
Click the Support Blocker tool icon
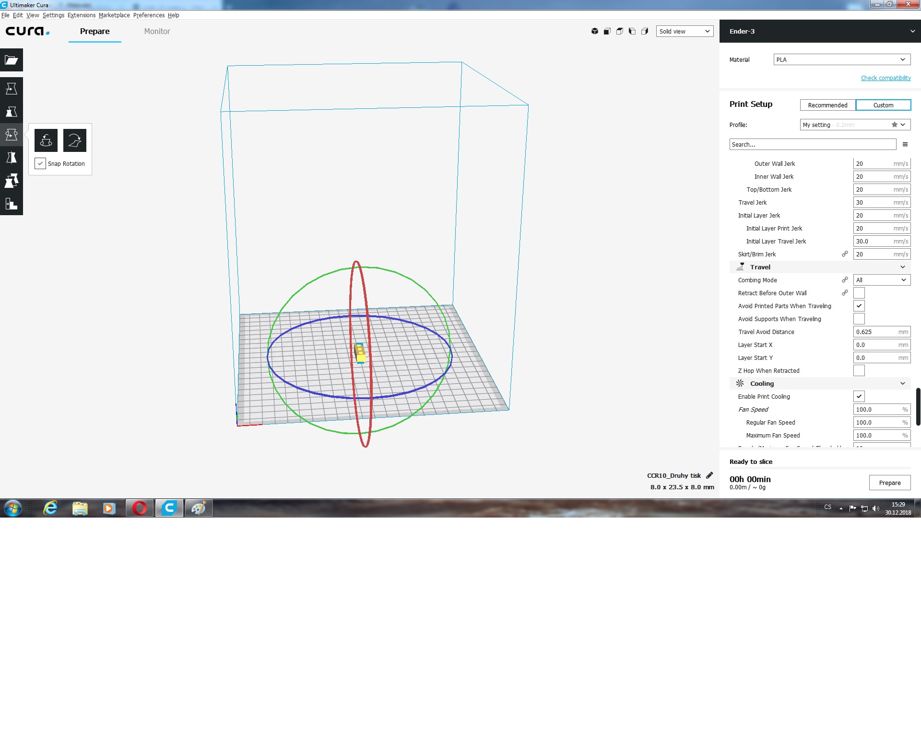(x=11, y=204)
